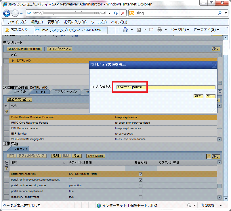Click the browser Forward arrow button

coord(15,14)
